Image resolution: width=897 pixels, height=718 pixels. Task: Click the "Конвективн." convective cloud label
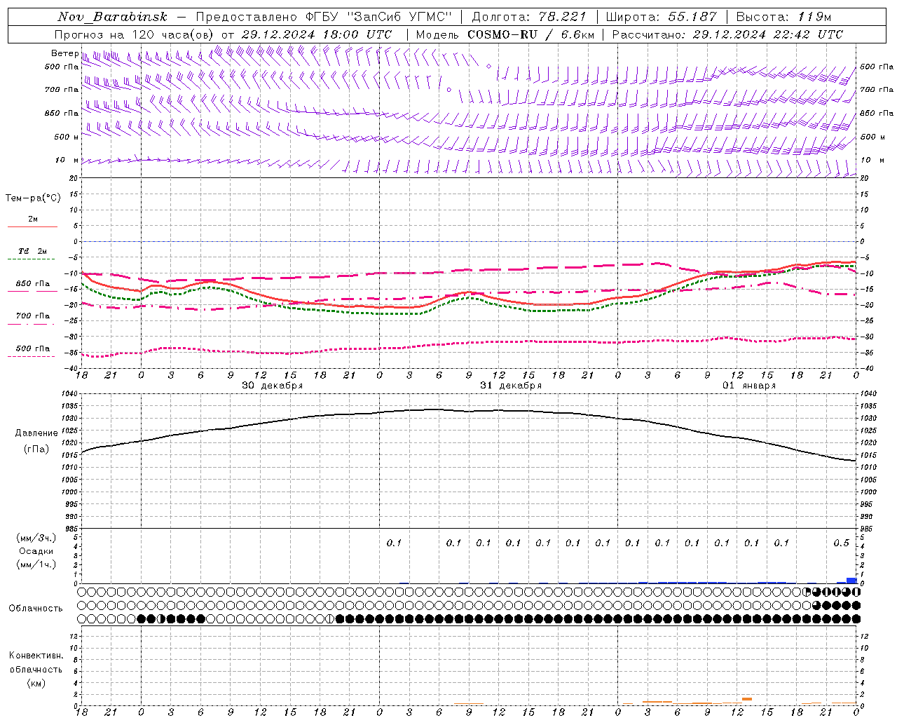pyautogui.click(x=36, y=656)
